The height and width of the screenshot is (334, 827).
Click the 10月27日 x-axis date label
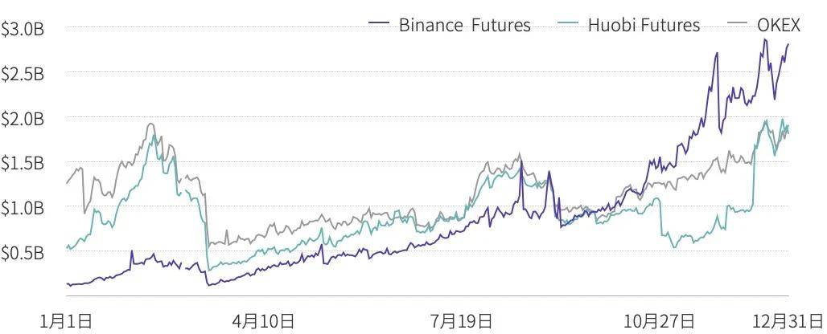coord(660,321)
